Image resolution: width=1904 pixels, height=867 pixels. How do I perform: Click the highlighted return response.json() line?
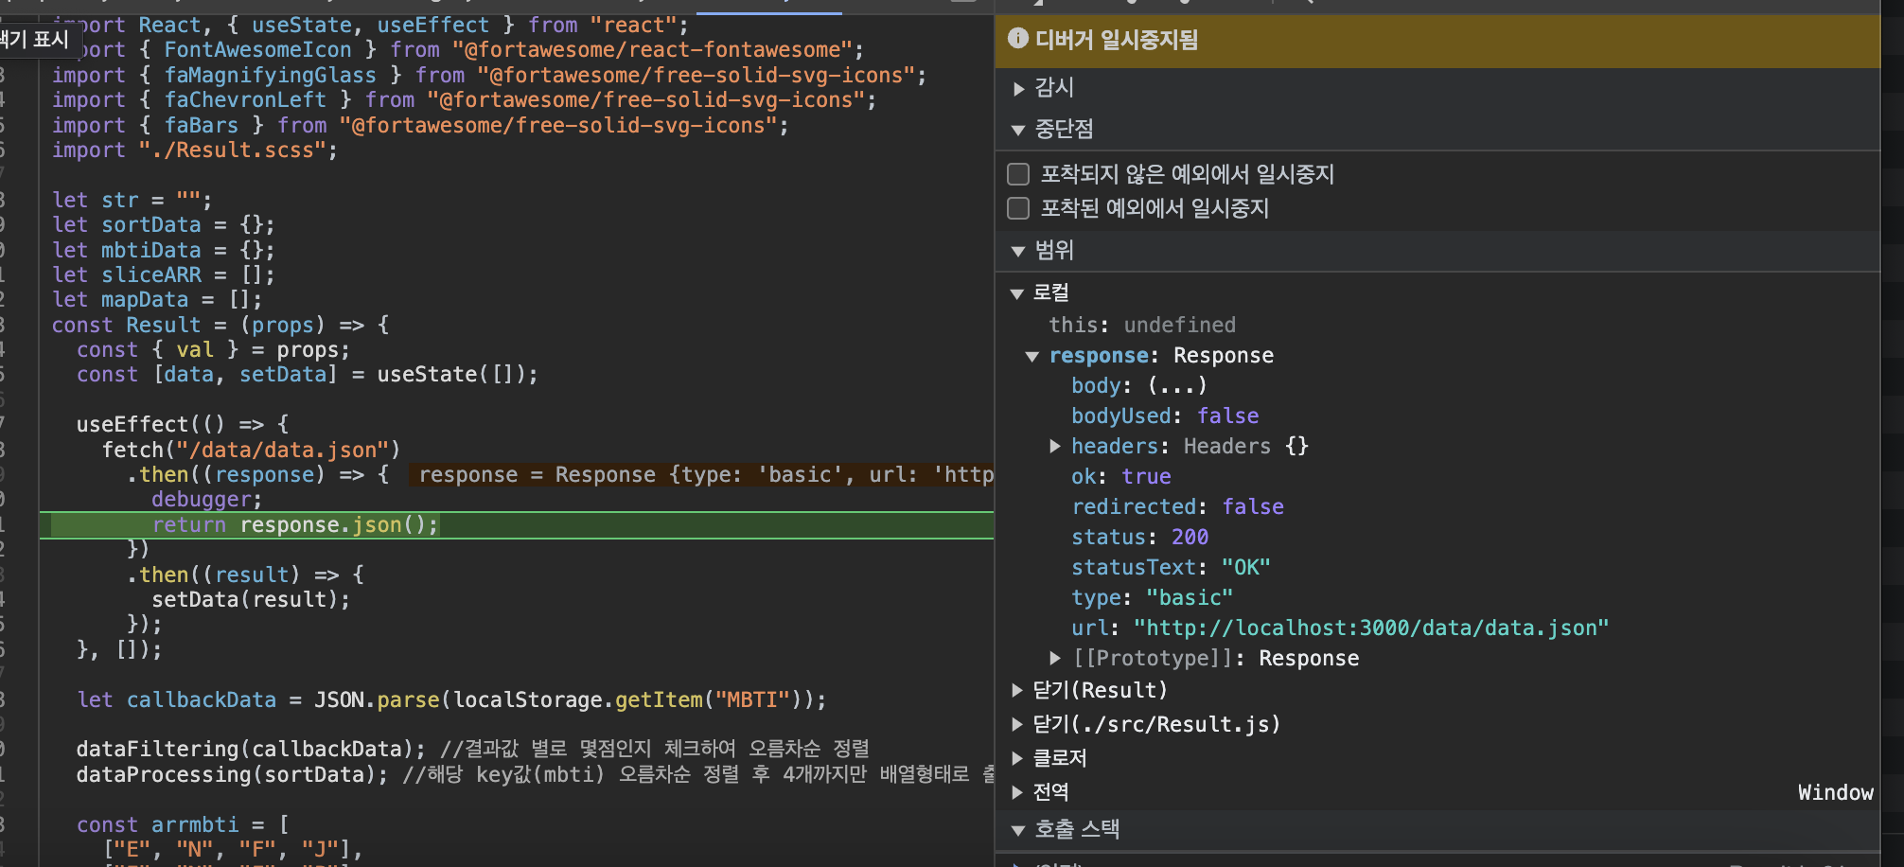295,525
